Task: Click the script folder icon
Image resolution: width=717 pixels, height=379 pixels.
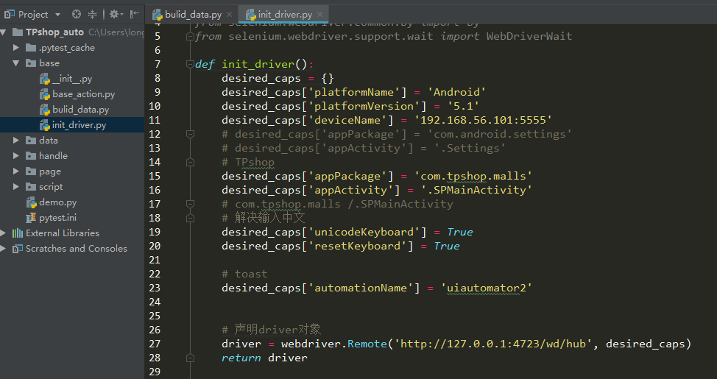Action: tap(31, 186)
